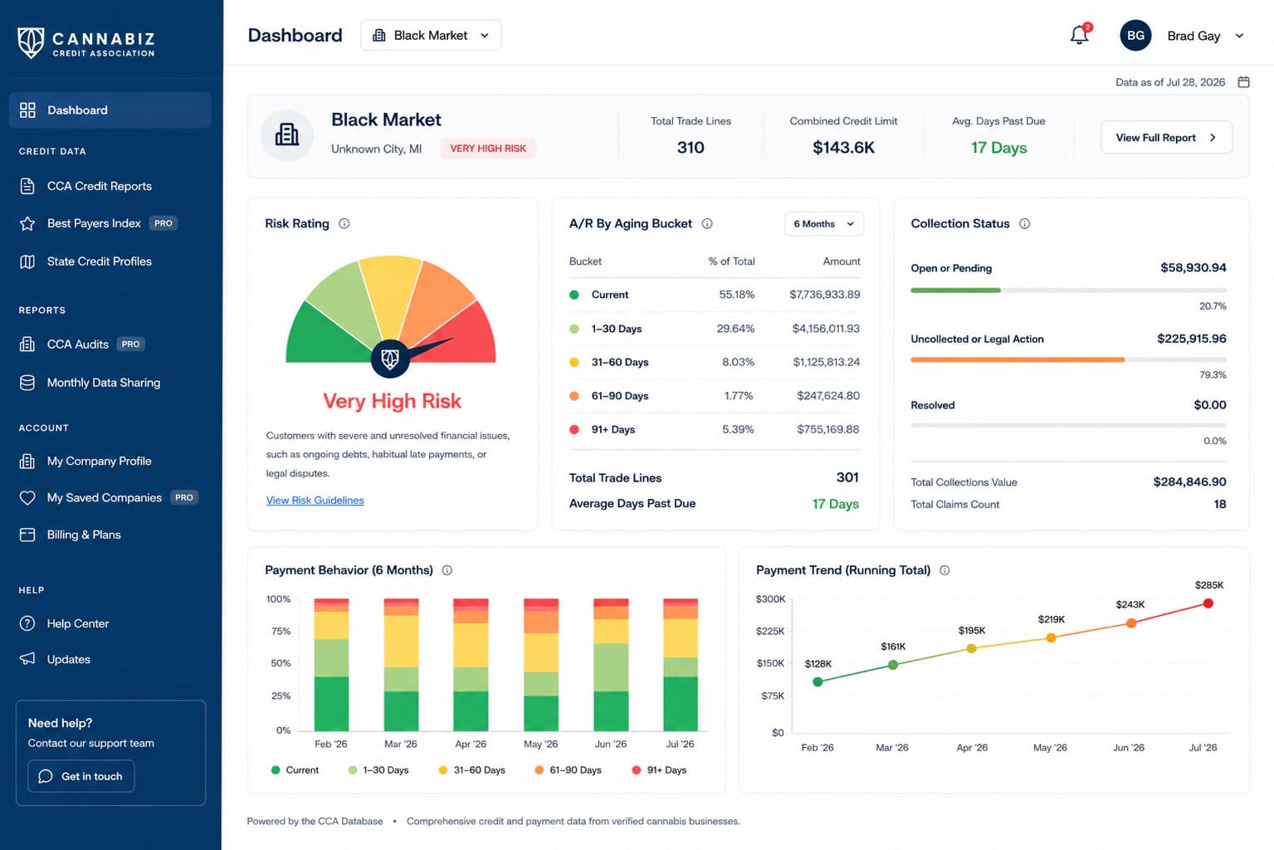The height and width of the screenshot is (850, 1274).
Task: Click the Black Market company building icon
Action: point(287,134)
